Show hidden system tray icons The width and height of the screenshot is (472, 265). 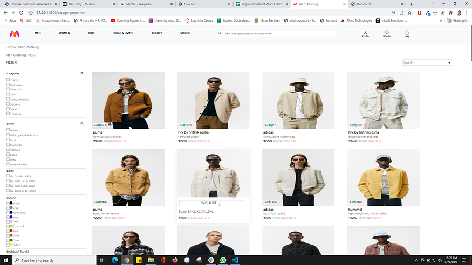pyautogui.click(x=416, y=260)
